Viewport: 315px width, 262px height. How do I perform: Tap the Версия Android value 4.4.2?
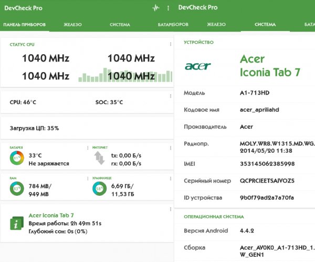point(247,230)
